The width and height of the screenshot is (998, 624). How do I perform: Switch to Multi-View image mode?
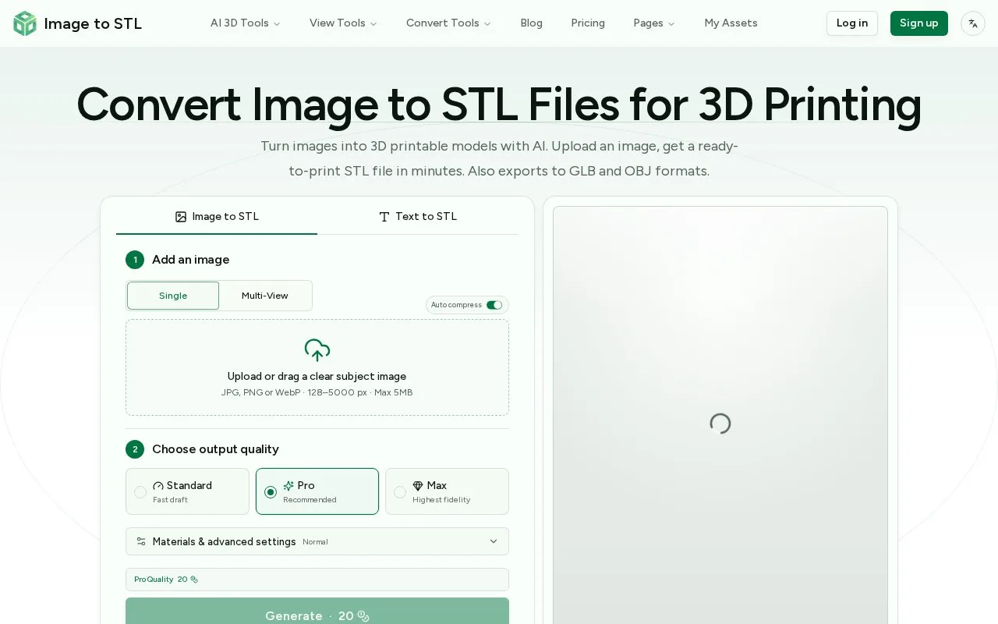(x=265, y=296)
